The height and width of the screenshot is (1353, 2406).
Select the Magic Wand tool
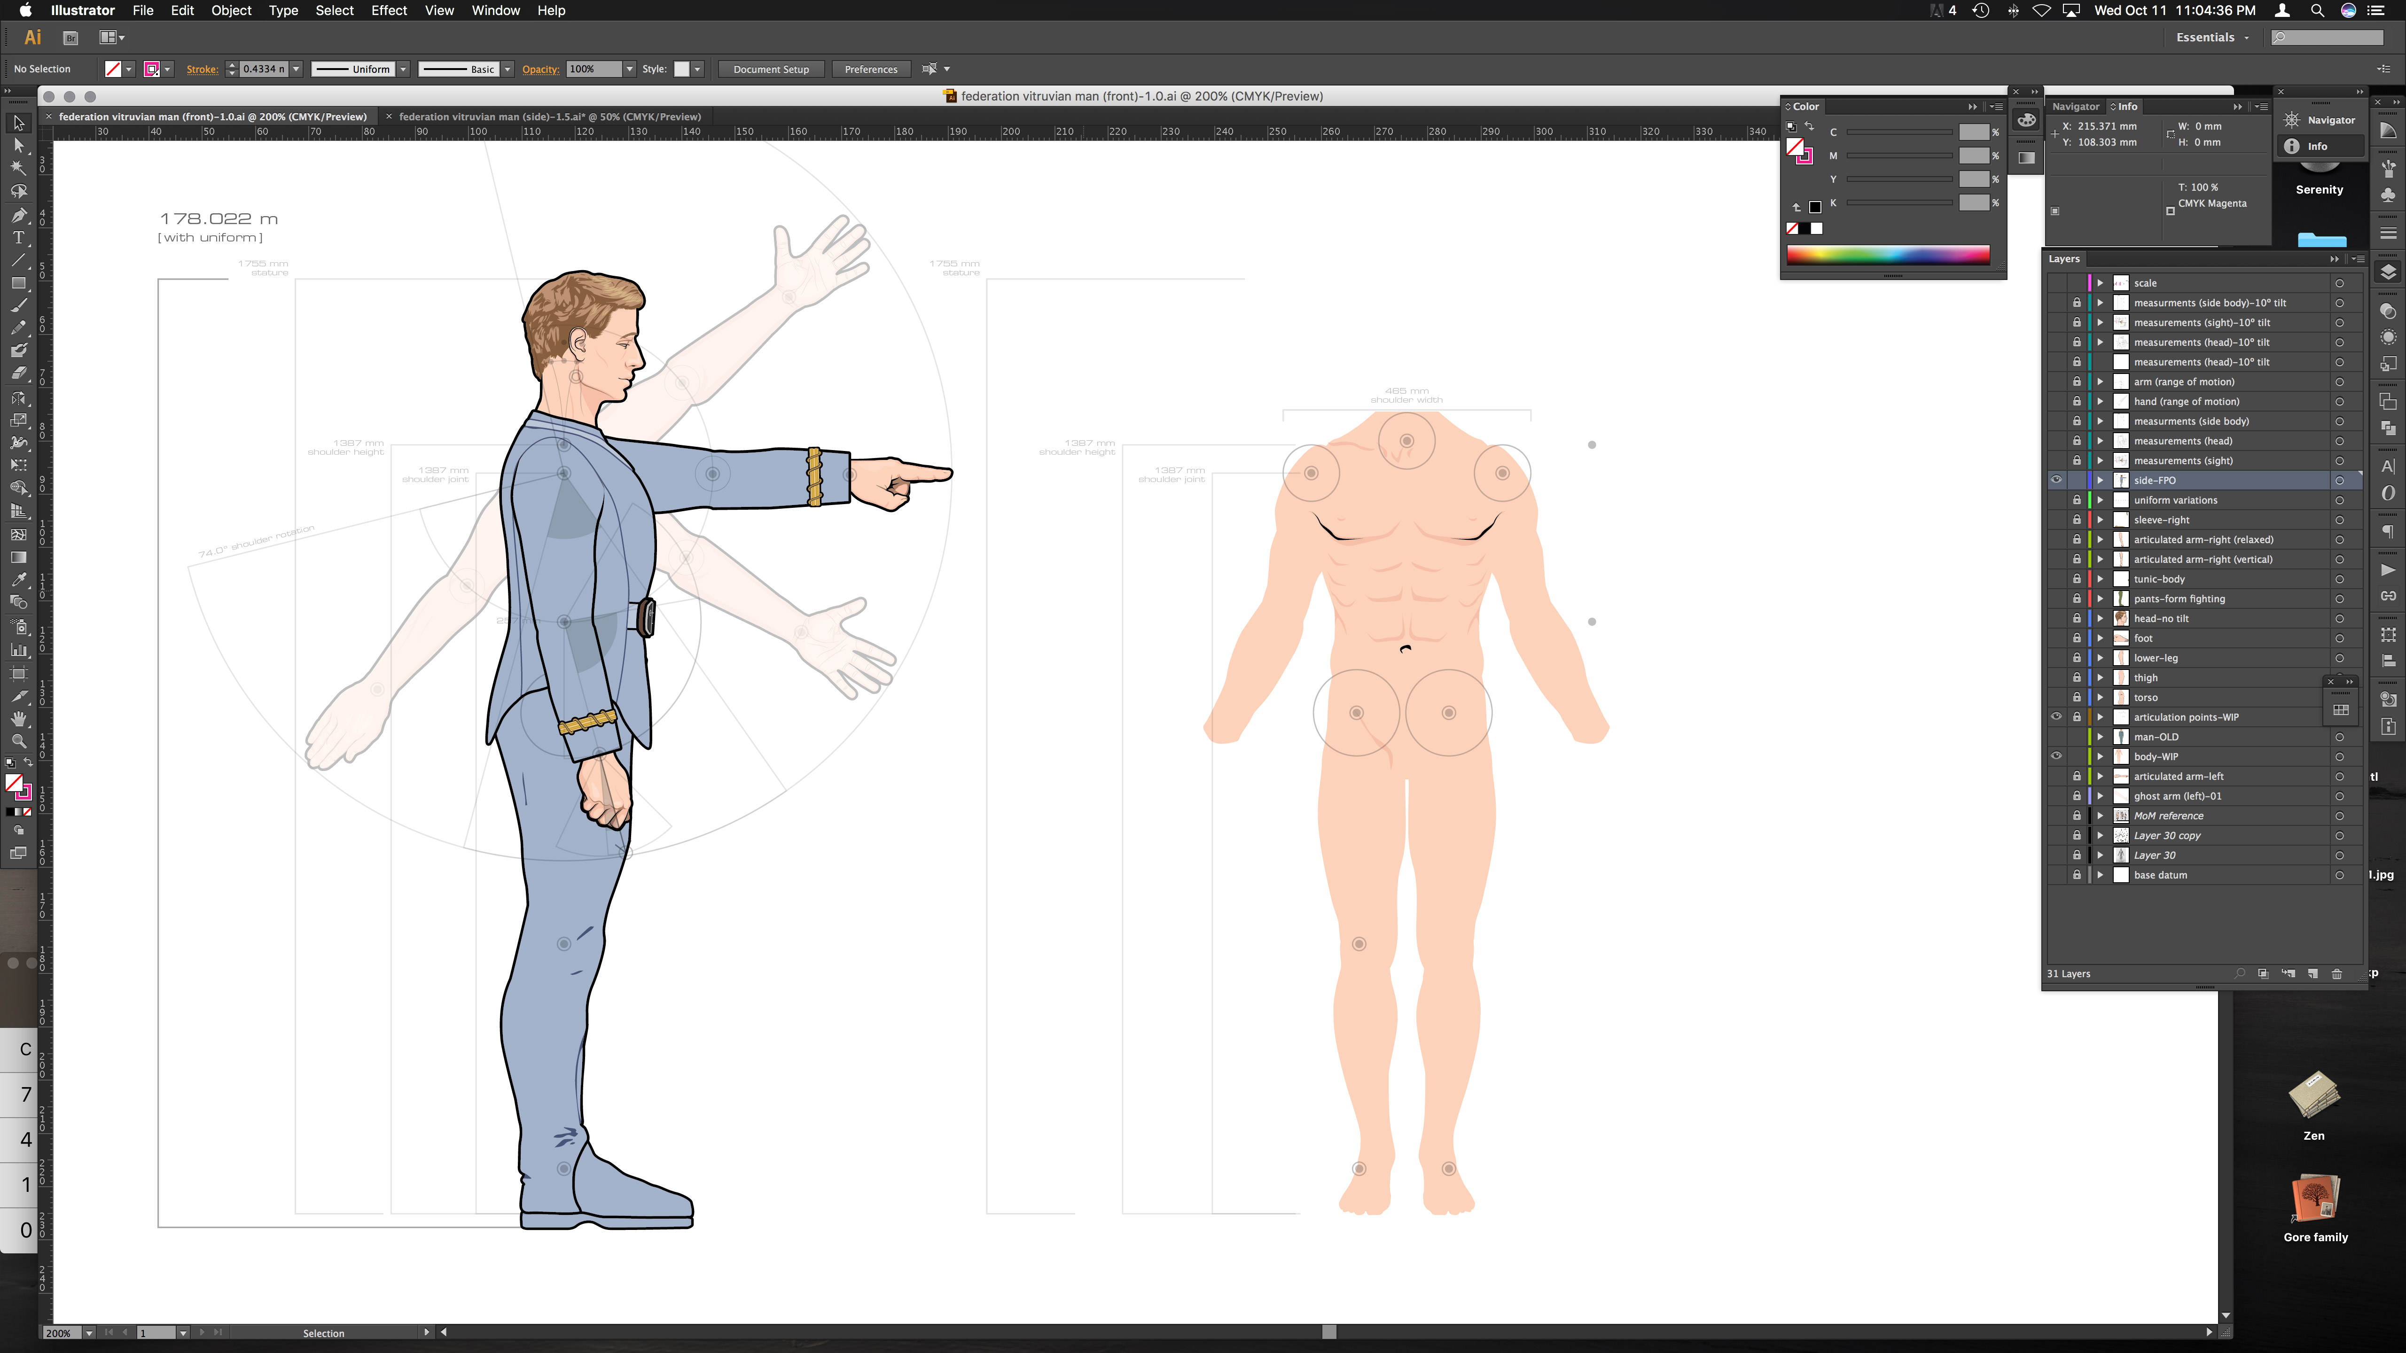(18, 168)
